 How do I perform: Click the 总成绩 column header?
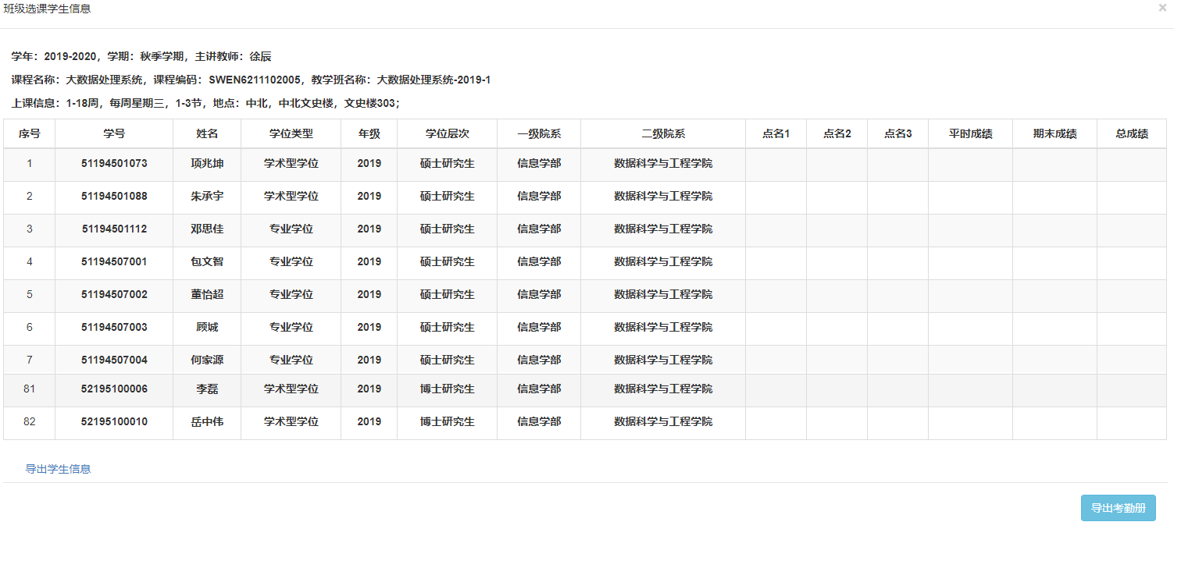[1132, 133]
